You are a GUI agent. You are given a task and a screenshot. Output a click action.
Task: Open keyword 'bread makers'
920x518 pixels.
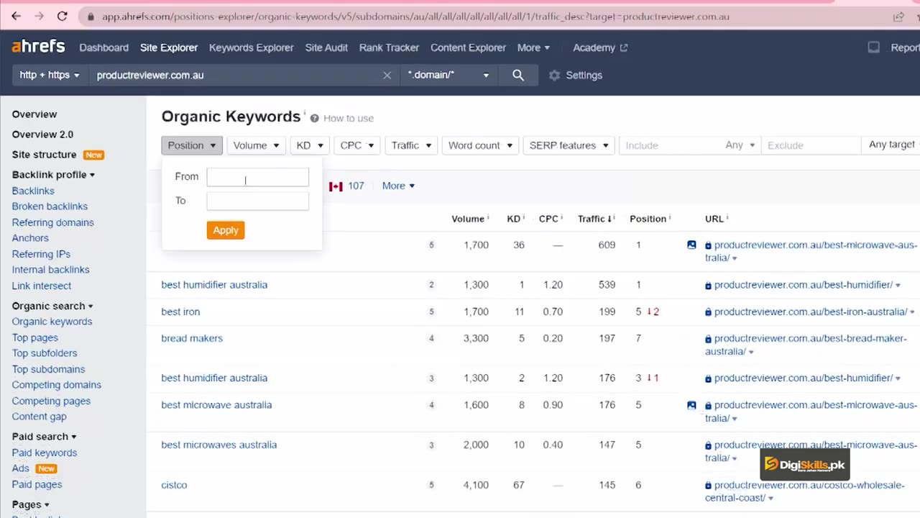192,338
